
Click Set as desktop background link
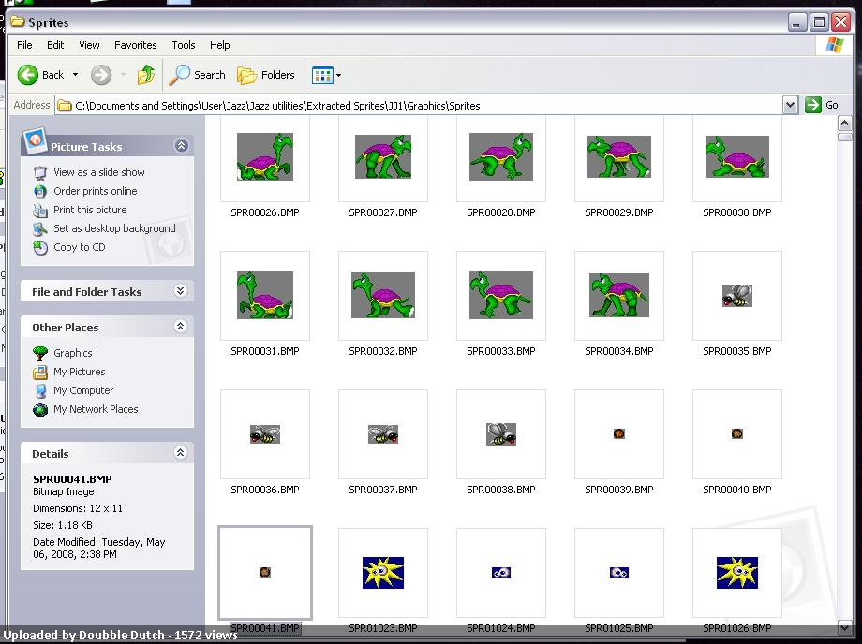point(114,228)
